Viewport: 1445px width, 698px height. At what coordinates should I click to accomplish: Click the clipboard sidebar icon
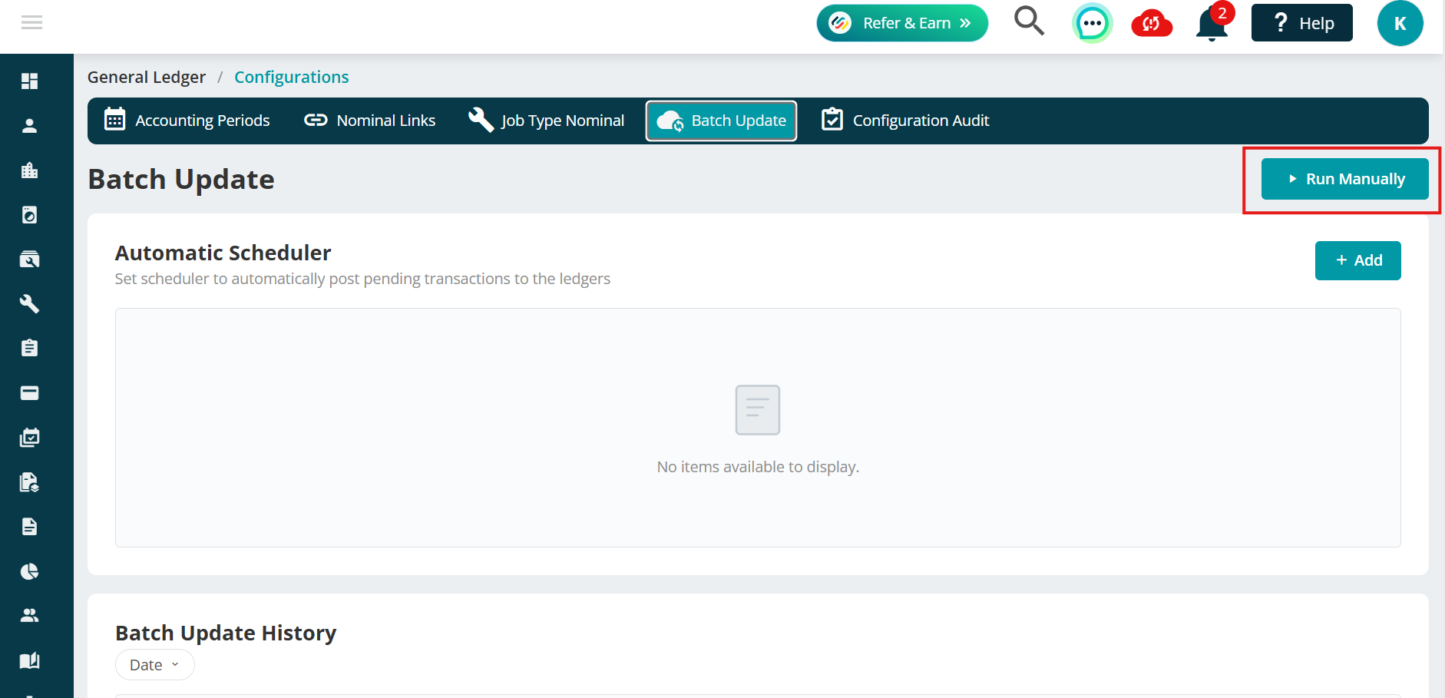click(30, 349)
